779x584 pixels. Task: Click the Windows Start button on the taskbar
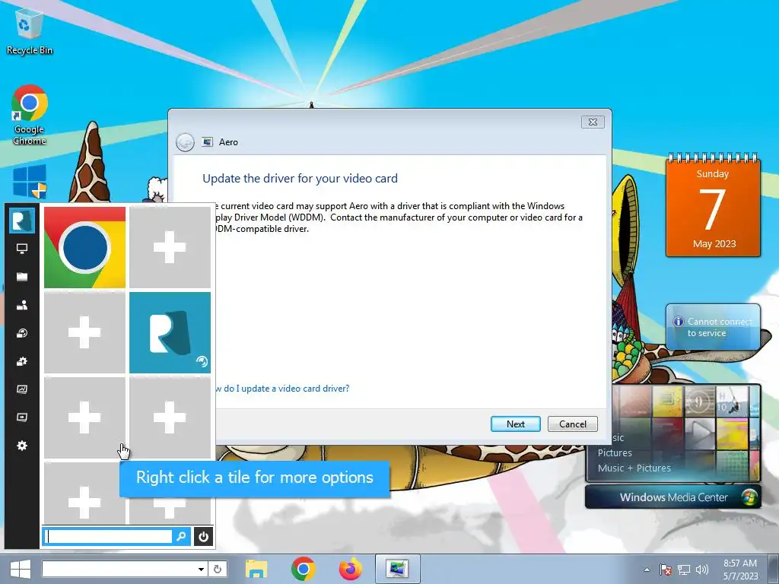point(20,569)
